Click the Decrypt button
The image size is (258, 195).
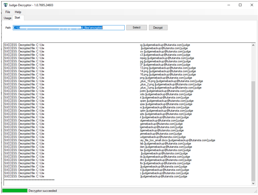(x=158, y=28)
